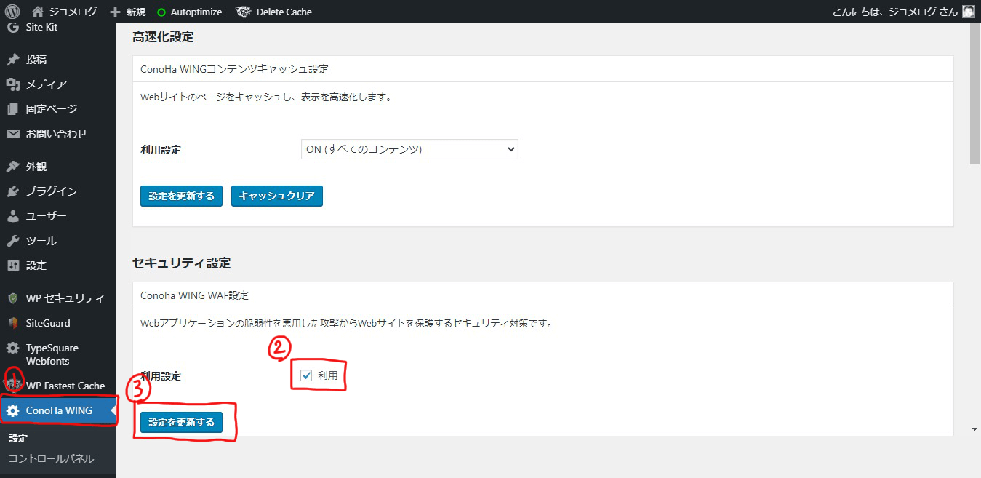Click the page vertical scrollbar thumb
This screenshot has width=981, height=478.
tap(975, 95)
